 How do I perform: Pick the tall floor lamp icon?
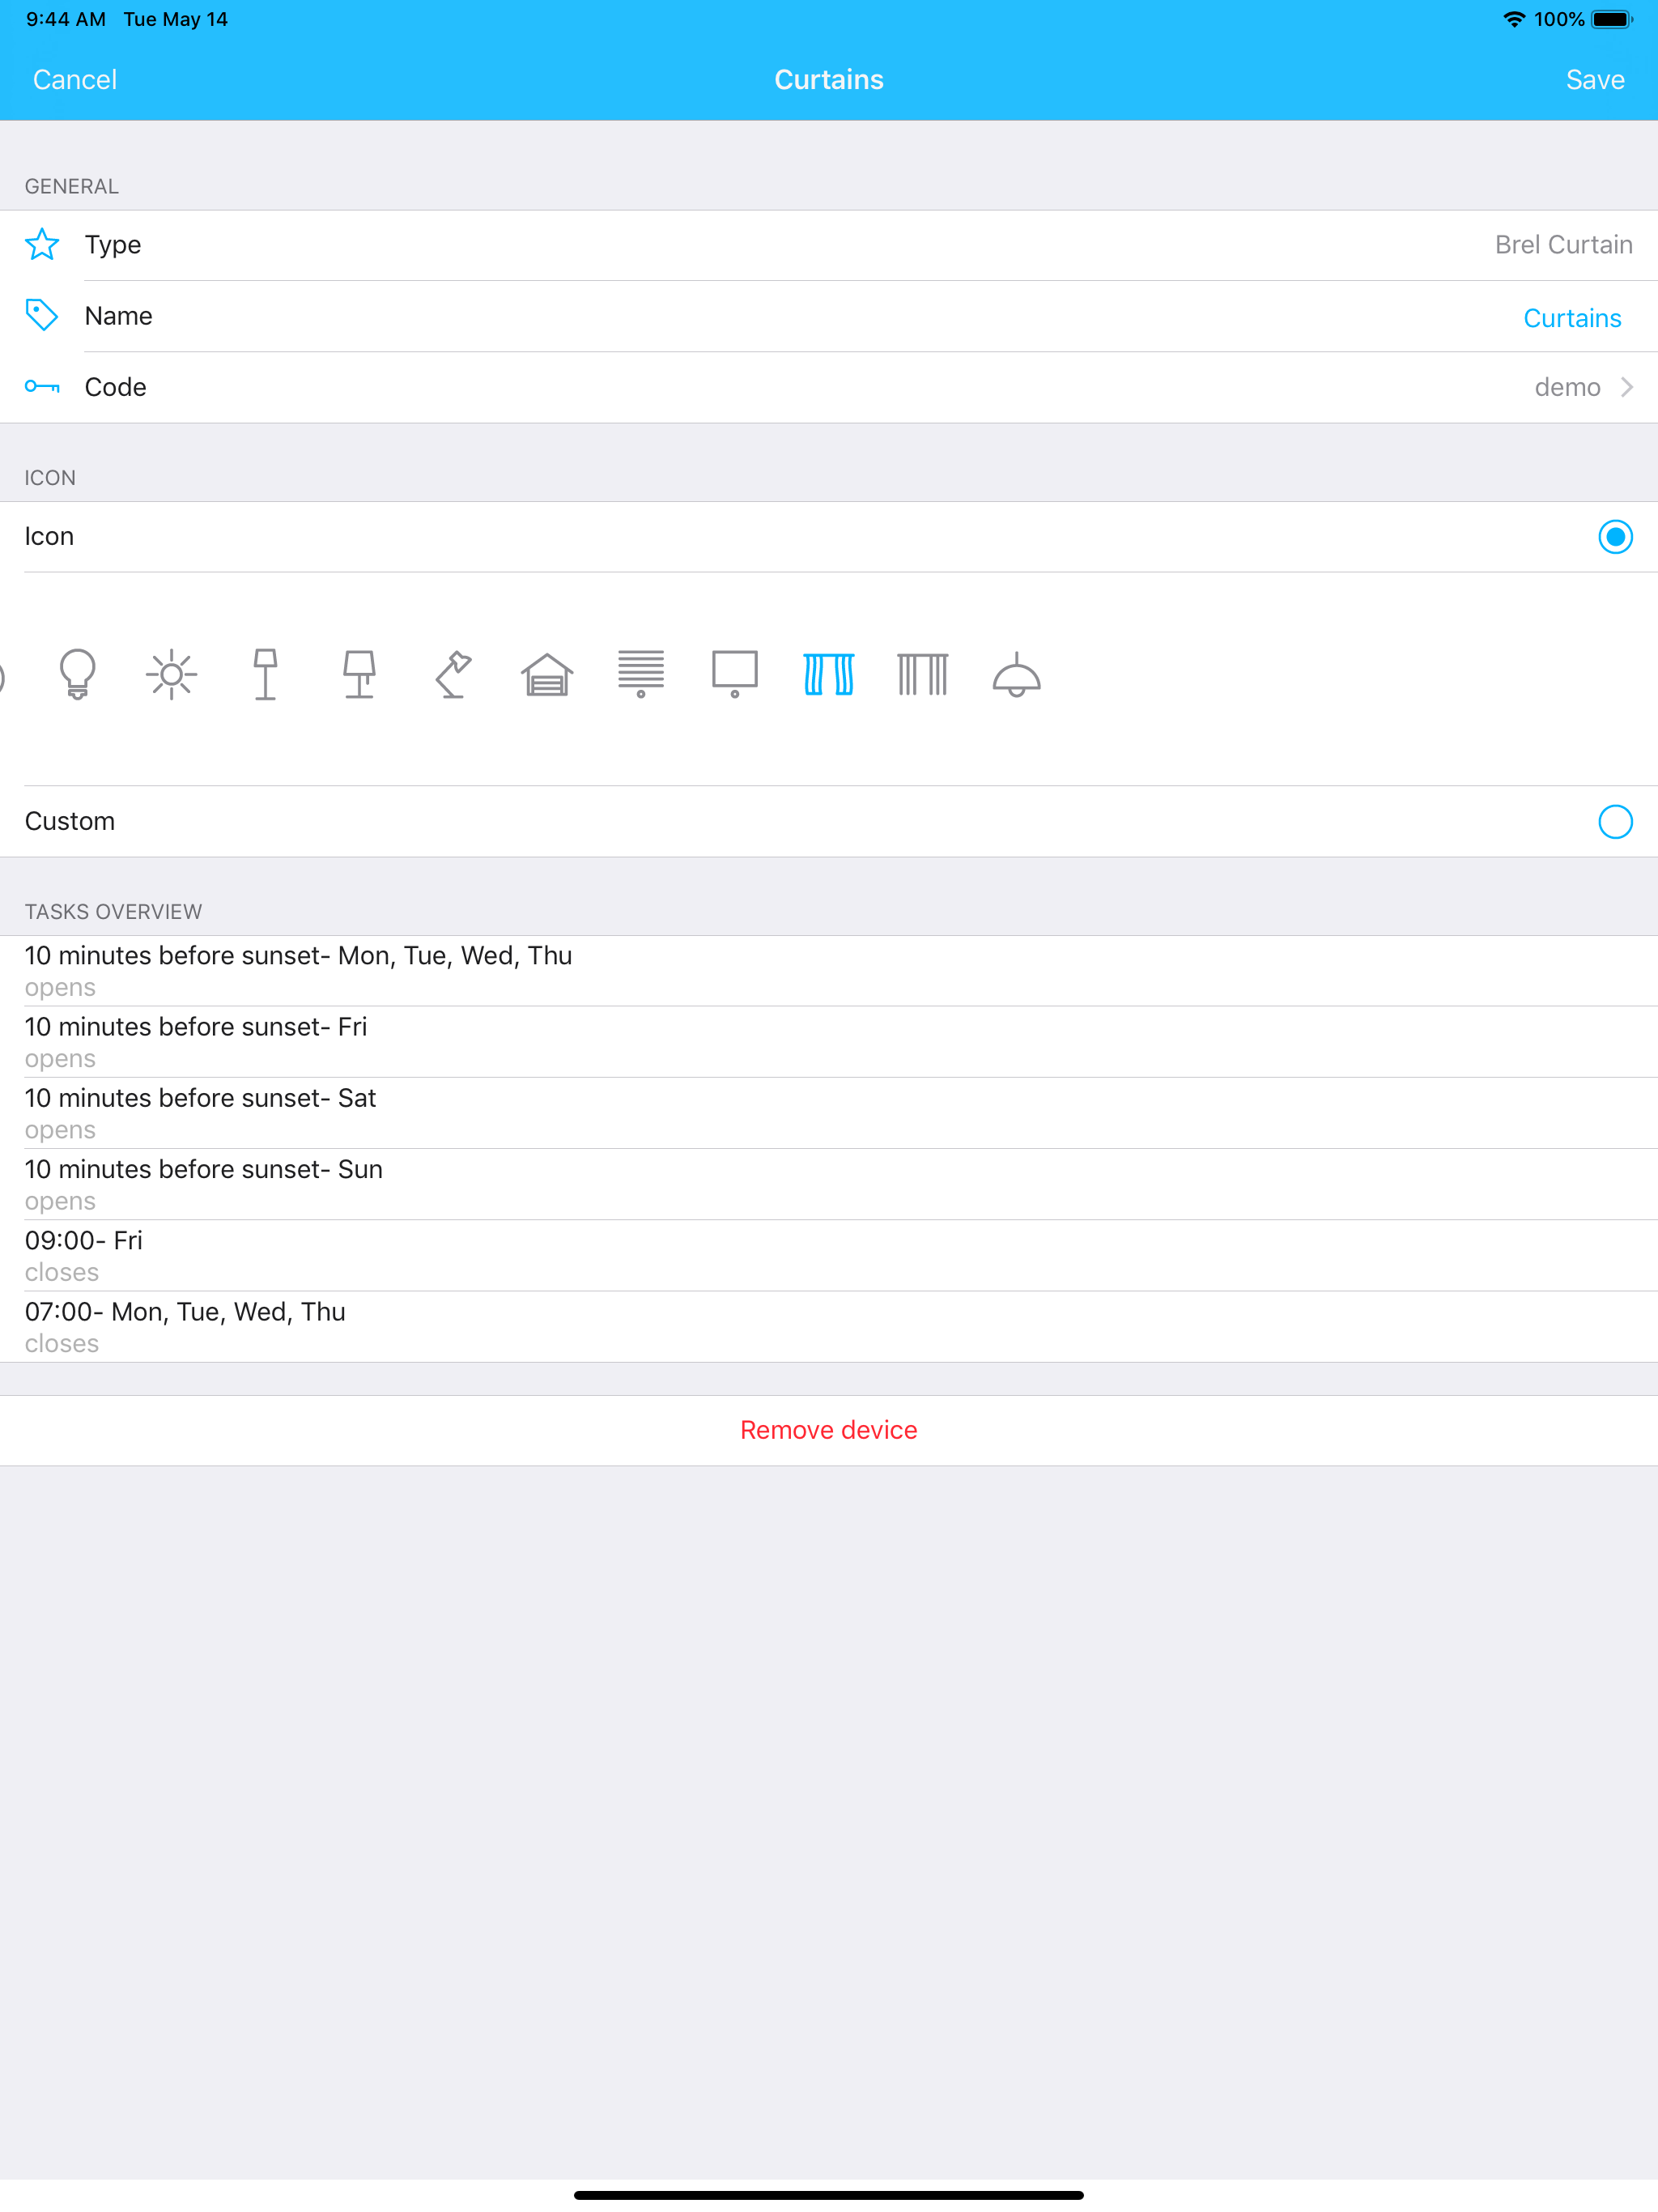pos(265,674)
